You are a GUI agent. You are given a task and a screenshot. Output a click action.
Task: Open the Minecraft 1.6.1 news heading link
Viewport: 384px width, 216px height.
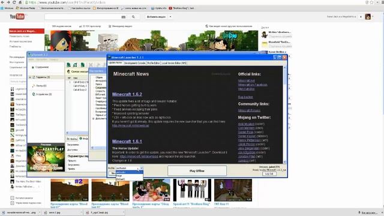127,142
